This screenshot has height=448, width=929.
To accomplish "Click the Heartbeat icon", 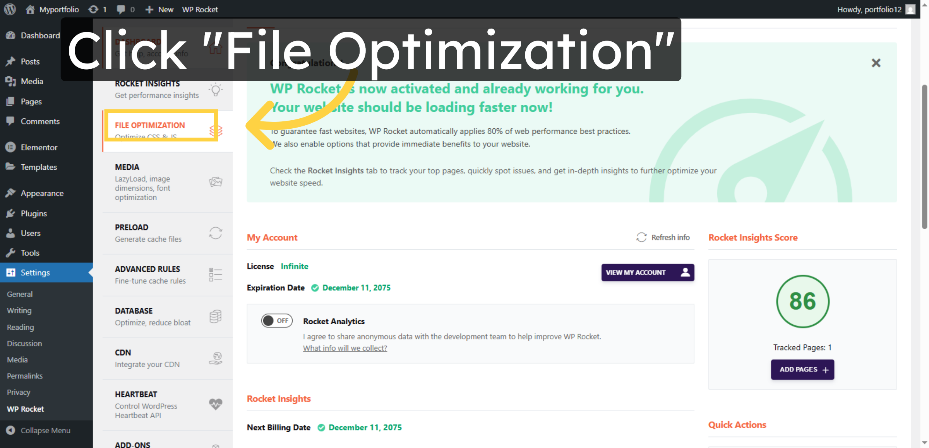I will pyautogui.click(x=216, y=404).
